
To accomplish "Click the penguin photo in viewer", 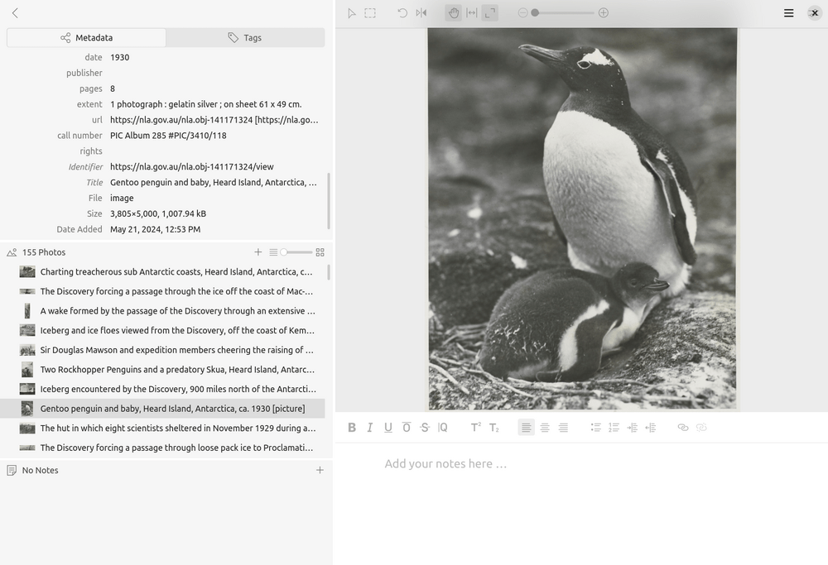I will [582, 219].
